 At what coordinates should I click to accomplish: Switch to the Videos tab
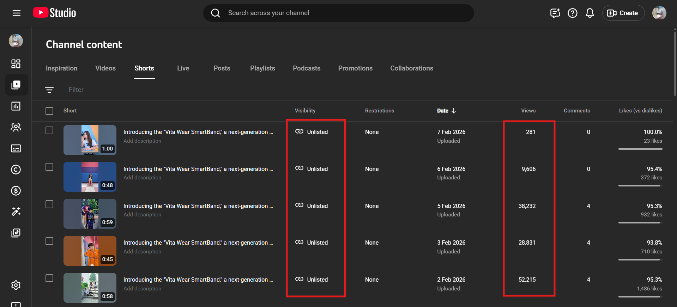(x=105, y=68)
